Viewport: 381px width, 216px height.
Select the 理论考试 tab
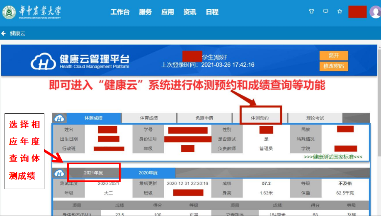(315, 118)
